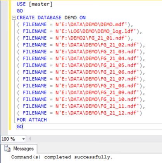
Task: Click the DEMO database name in CREATE statement
Action: coord(71,18)
